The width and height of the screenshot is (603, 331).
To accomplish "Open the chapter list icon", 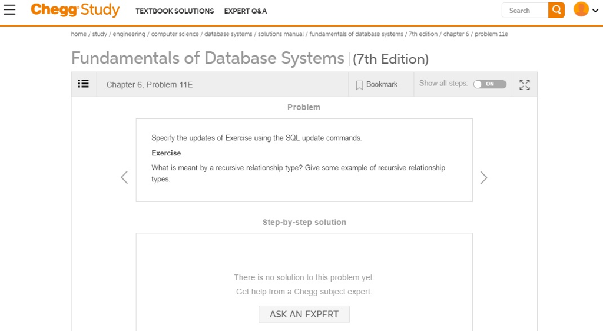I will (84, 84).
